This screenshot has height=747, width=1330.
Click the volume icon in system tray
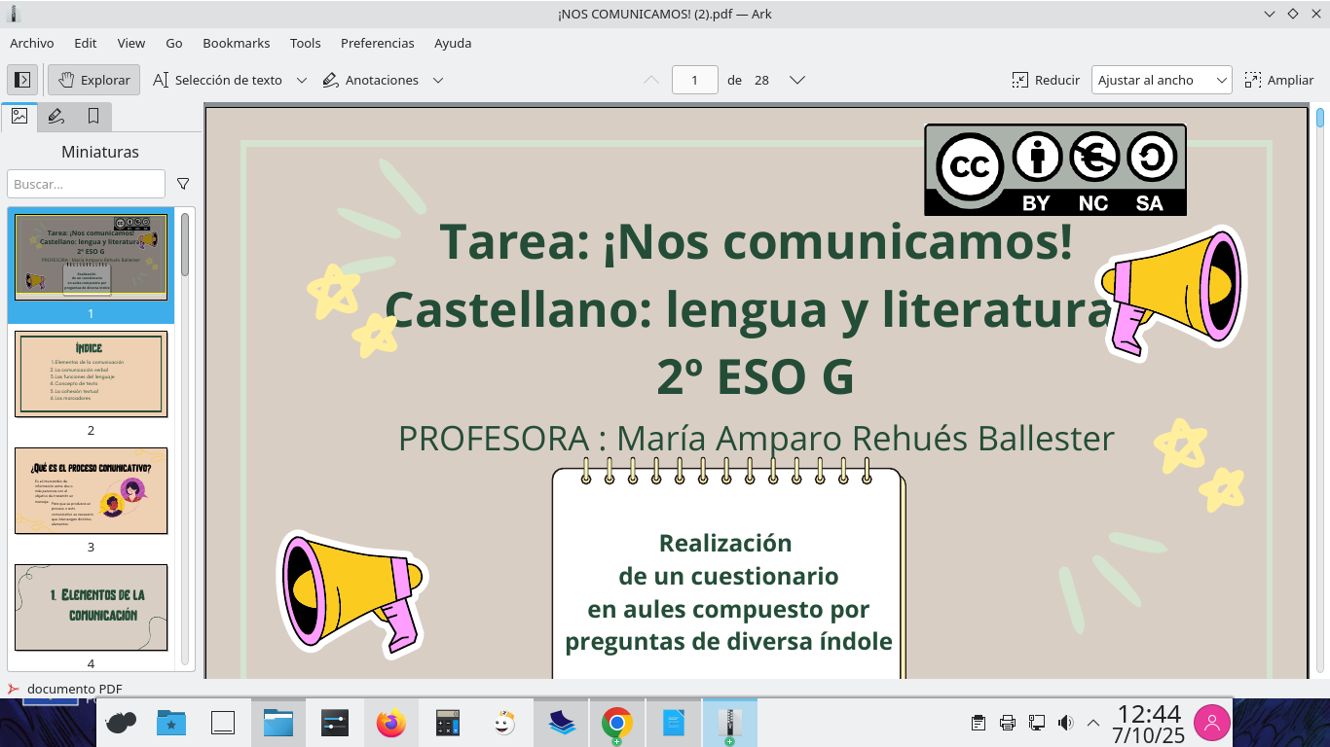[x=1065, y=723]
